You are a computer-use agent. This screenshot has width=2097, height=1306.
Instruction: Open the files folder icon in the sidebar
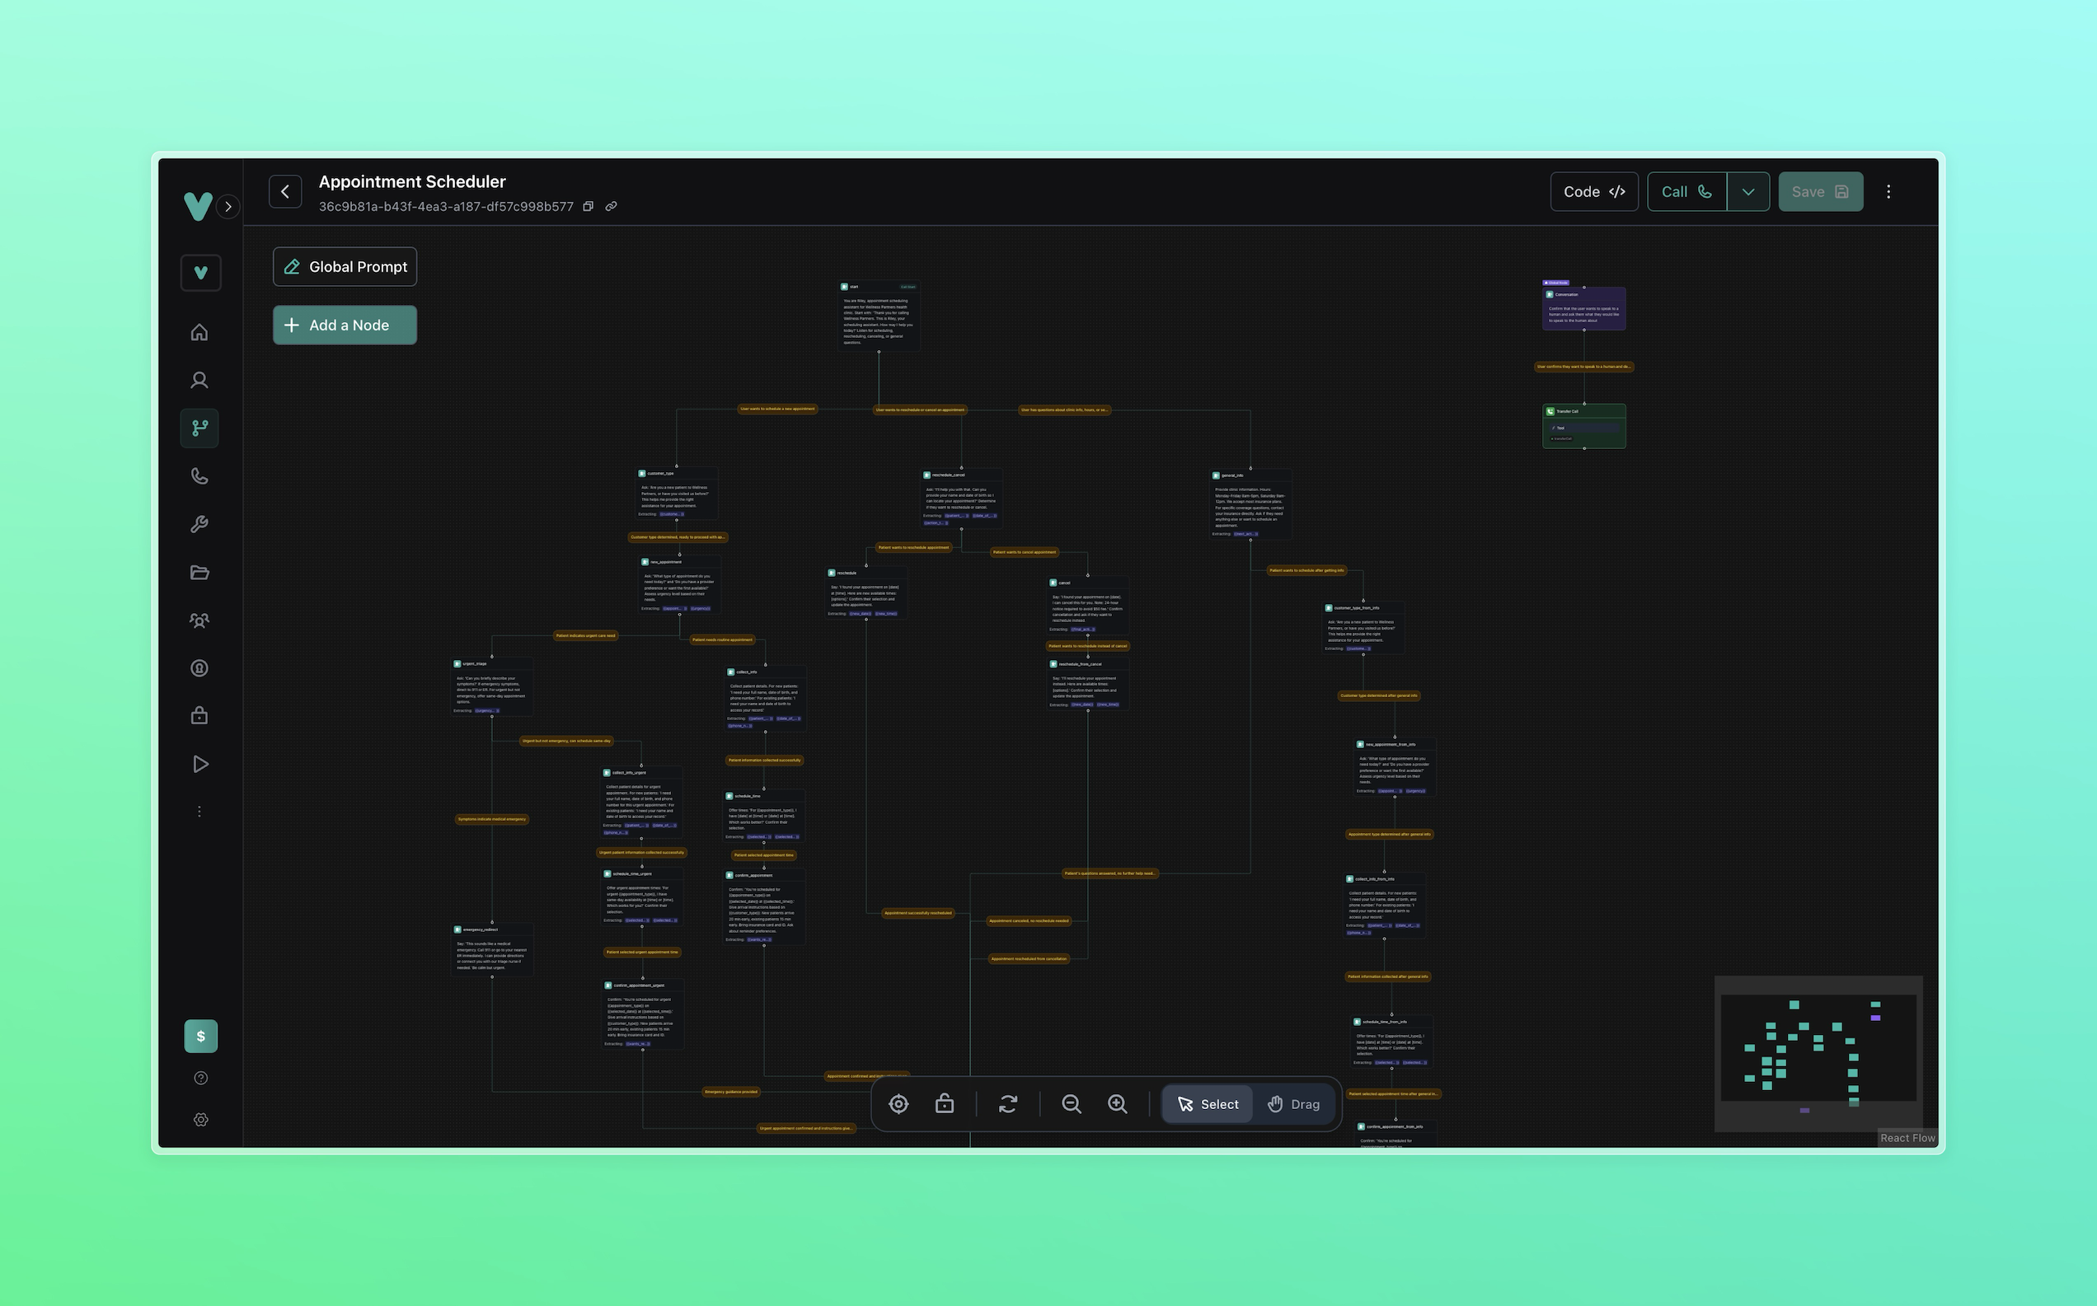click(199, 572)
